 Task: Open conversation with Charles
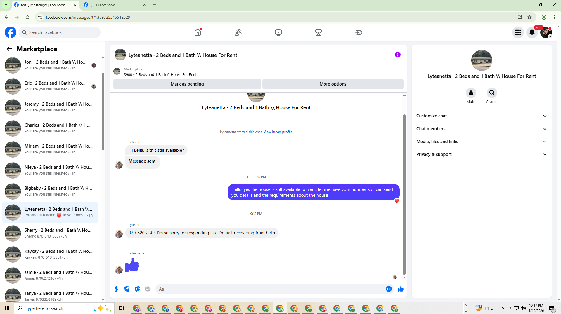pos(50,128)
